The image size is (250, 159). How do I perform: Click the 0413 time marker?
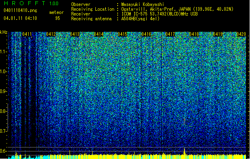pos(75,34)
